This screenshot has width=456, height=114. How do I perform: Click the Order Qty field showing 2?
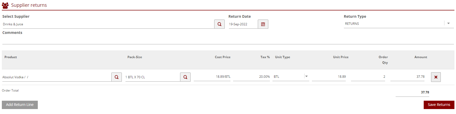pos(368,77)
